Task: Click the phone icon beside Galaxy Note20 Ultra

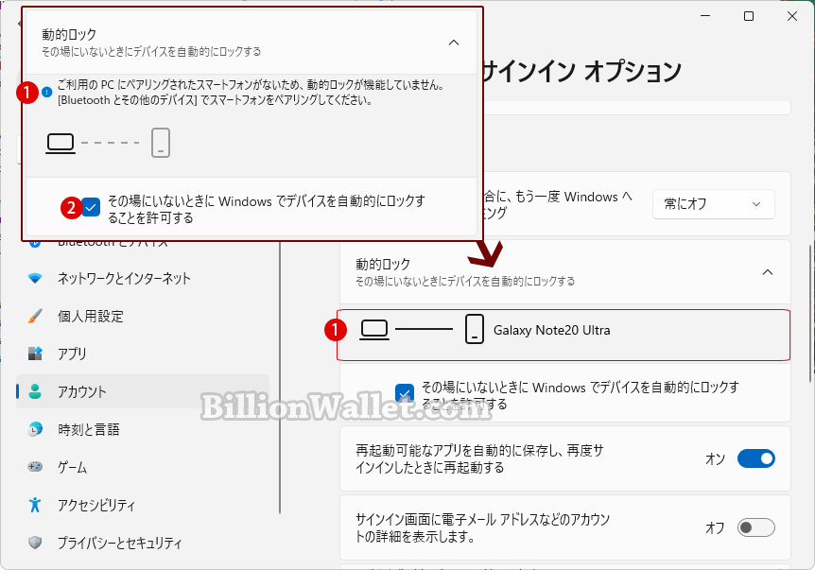Action: tap(474, 329)
